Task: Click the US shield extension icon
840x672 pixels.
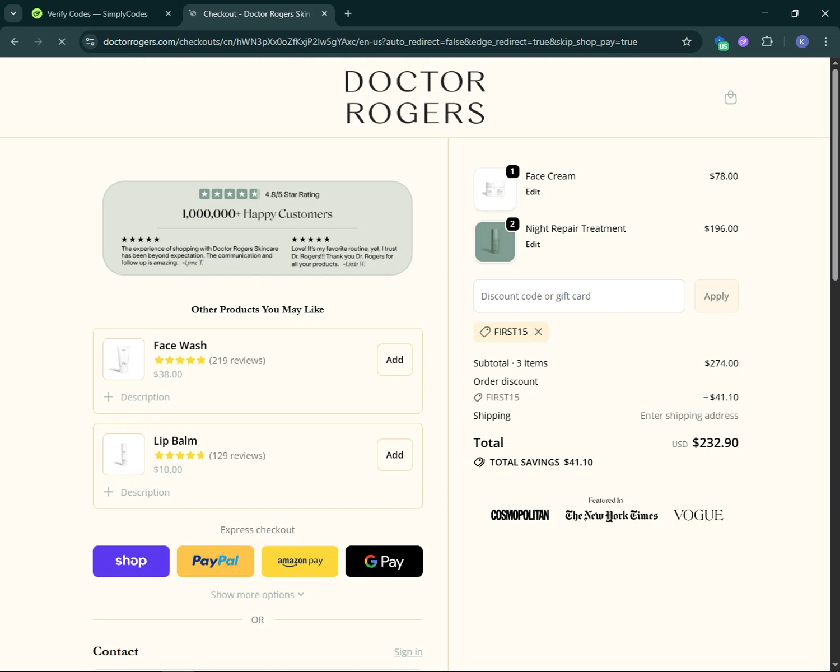Action: click(721, 43)
